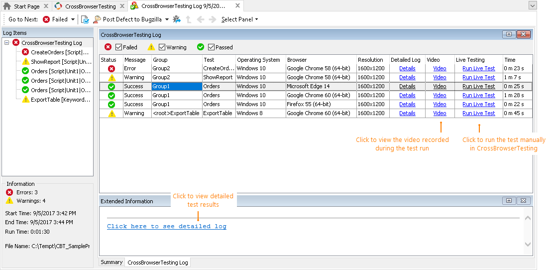Open Video link for ShowReport row
The image size is (554, 270).
pos(440,77)
